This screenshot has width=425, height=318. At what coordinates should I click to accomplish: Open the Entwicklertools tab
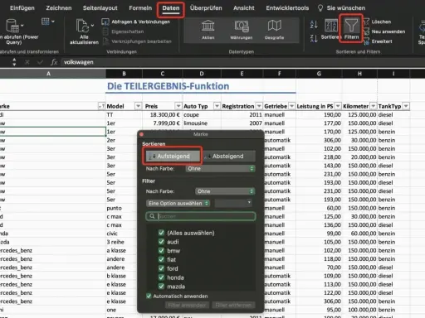point(287,8)
